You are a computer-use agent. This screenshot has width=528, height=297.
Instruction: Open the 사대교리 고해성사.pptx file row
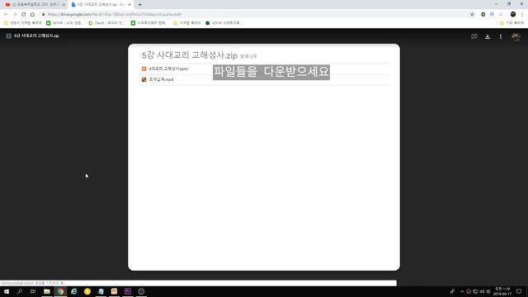264,68
